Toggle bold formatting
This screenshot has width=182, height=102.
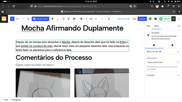tap(81, 19)
